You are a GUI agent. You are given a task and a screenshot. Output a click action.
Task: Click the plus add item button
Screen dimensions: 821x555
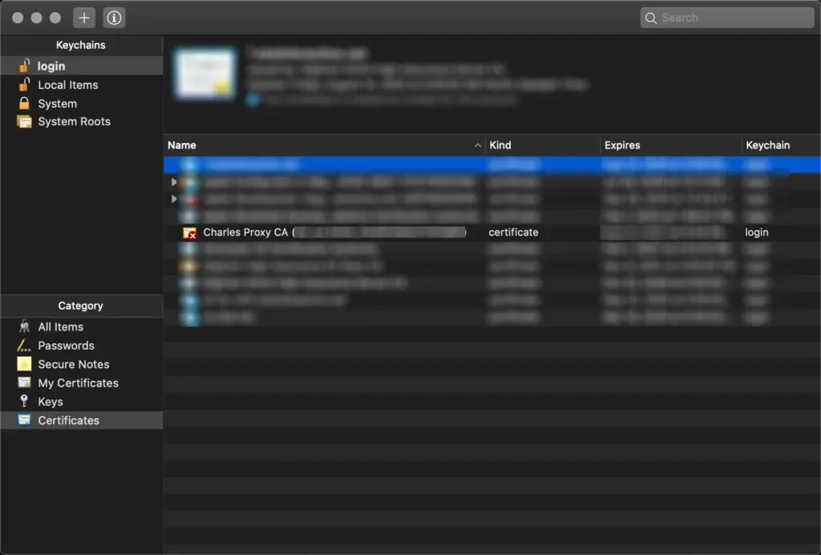tap(83, 18)
